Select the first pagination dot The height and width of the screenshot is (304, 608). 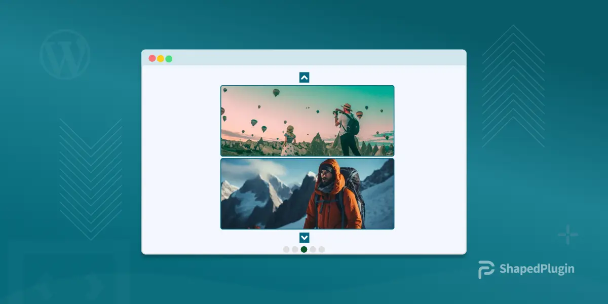click(286, 249)
